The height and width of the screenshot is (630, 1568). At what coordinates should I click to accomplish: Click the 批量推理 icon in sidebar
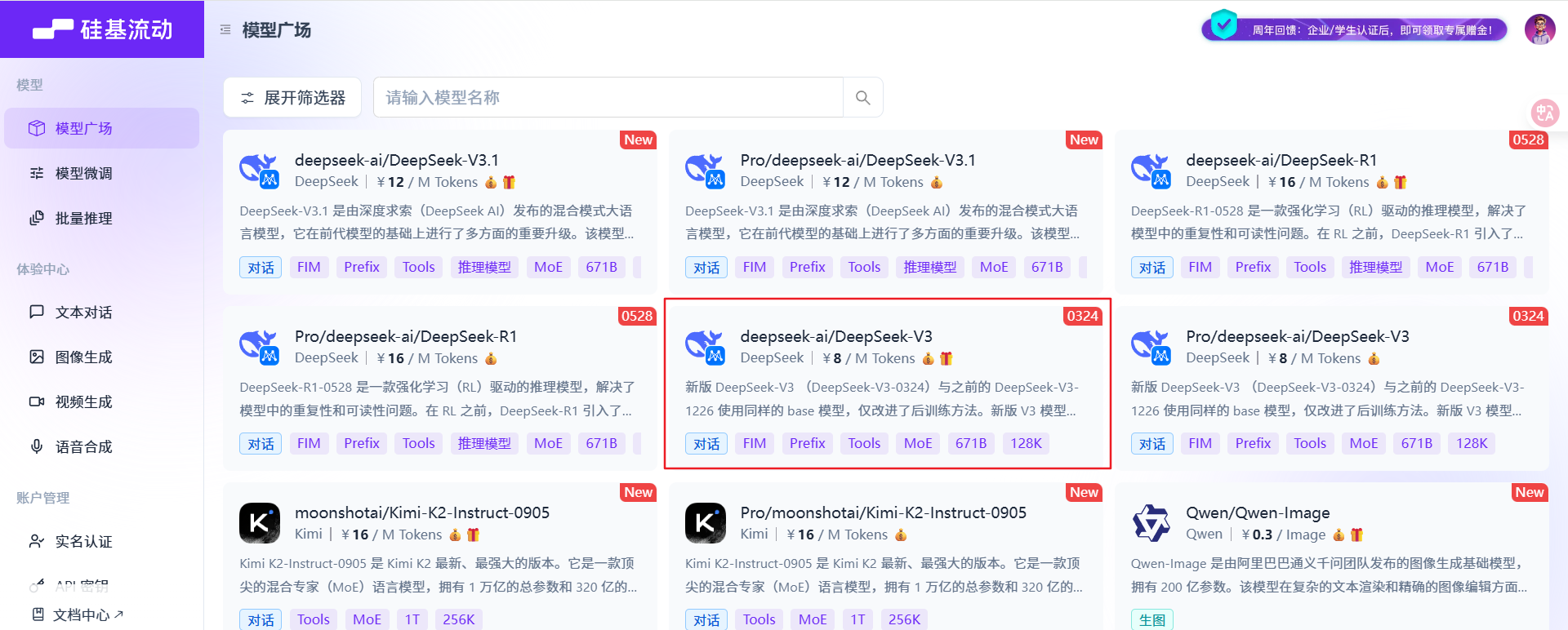(37, 218)
